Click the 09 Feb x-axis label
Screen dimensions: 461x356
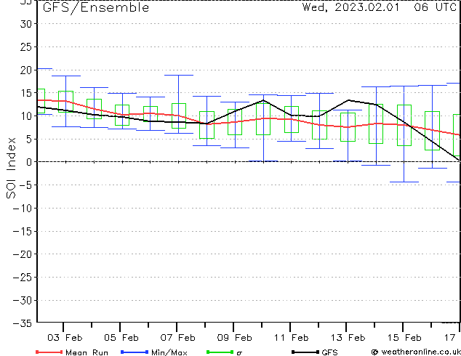[235, 338]
